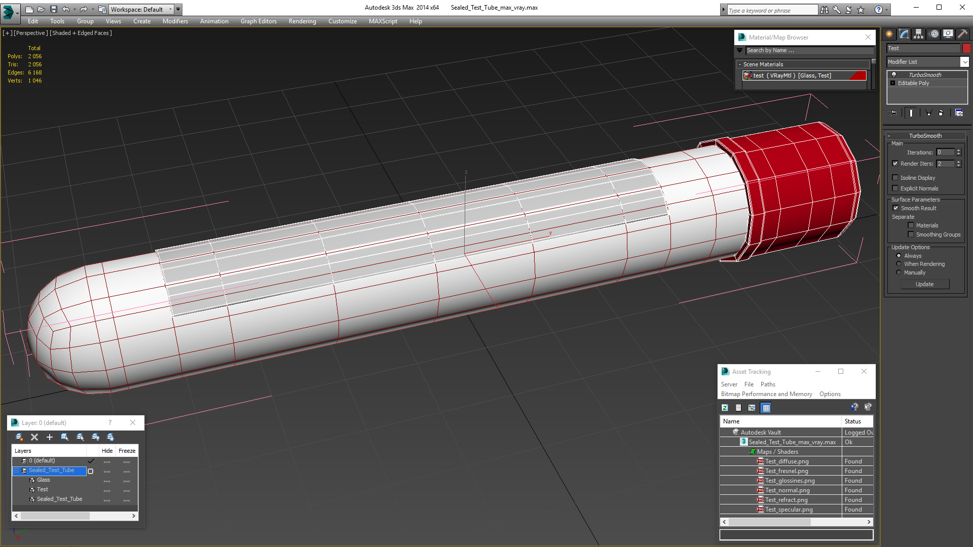
Task: Toggle TurboSmooth modifier lightbulb
Action: point(894,75)
